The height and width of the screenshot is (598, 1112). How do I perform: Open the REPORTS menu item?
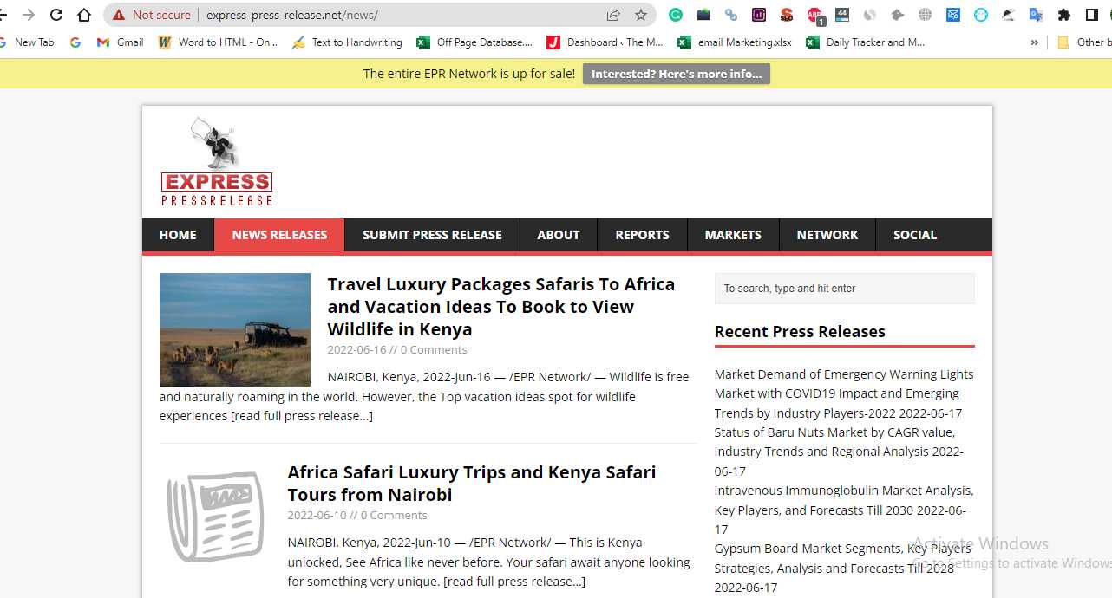642,235
